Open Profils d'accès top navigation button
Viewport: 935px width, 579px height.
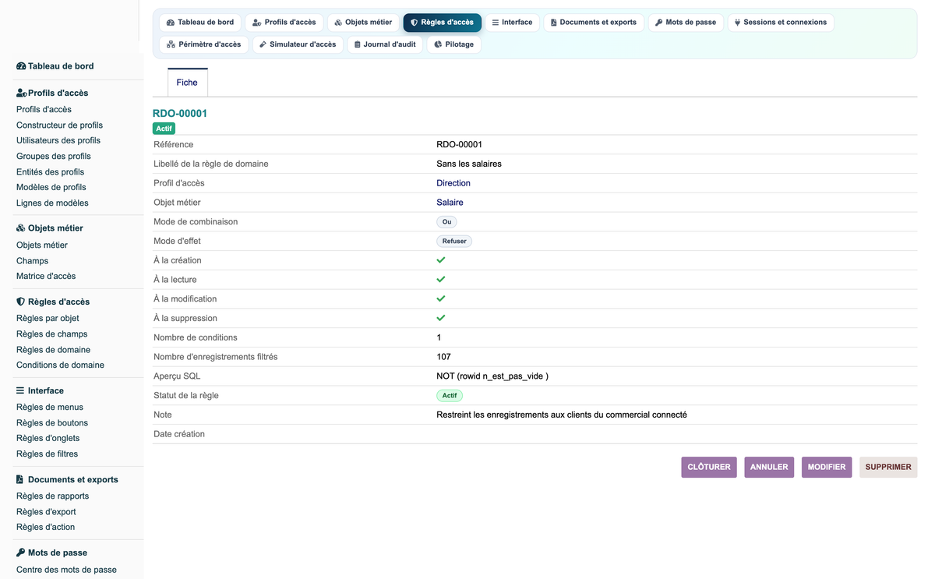click(284, 23)
